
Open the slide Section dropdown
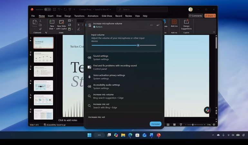(71, 29)
